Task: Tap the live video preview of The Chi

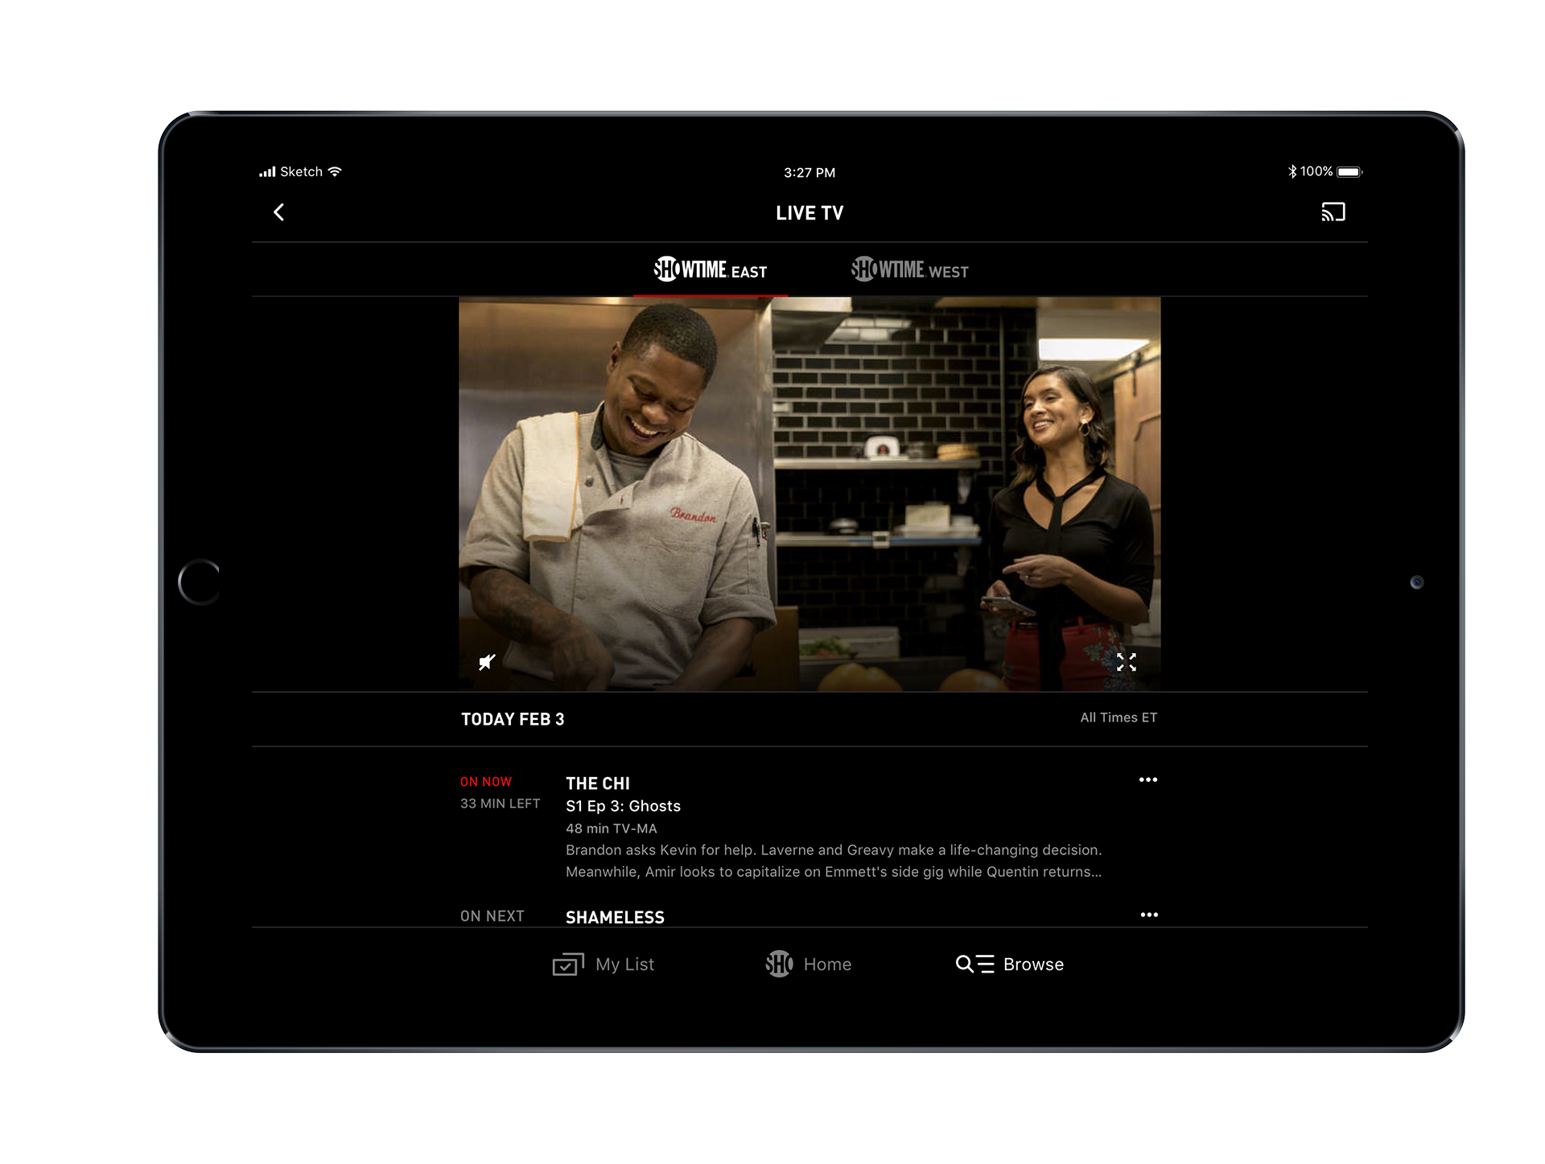Action: [810, 494]
